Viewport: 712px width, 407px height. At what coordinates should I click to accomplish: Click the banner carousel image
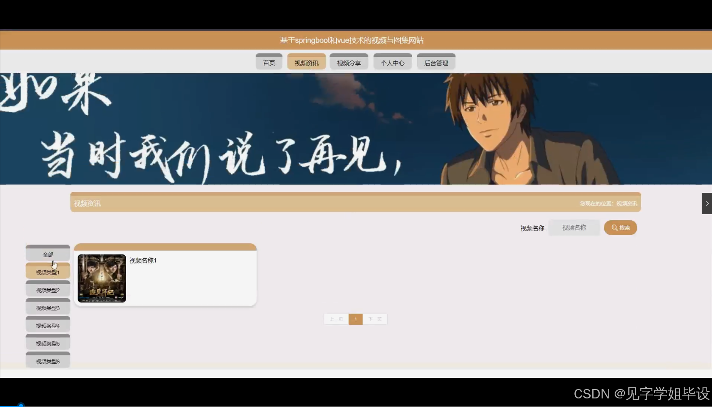pyautogui.click(x=356, y=129)
